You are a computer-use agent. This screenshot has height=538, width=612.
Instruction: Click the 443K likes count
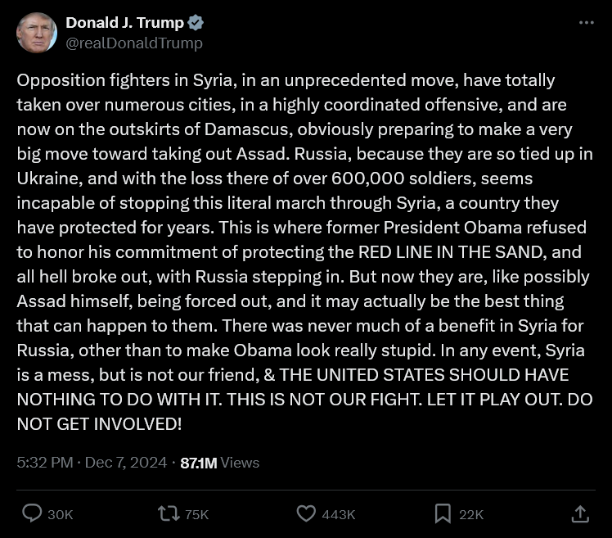[x=338, y=514]
